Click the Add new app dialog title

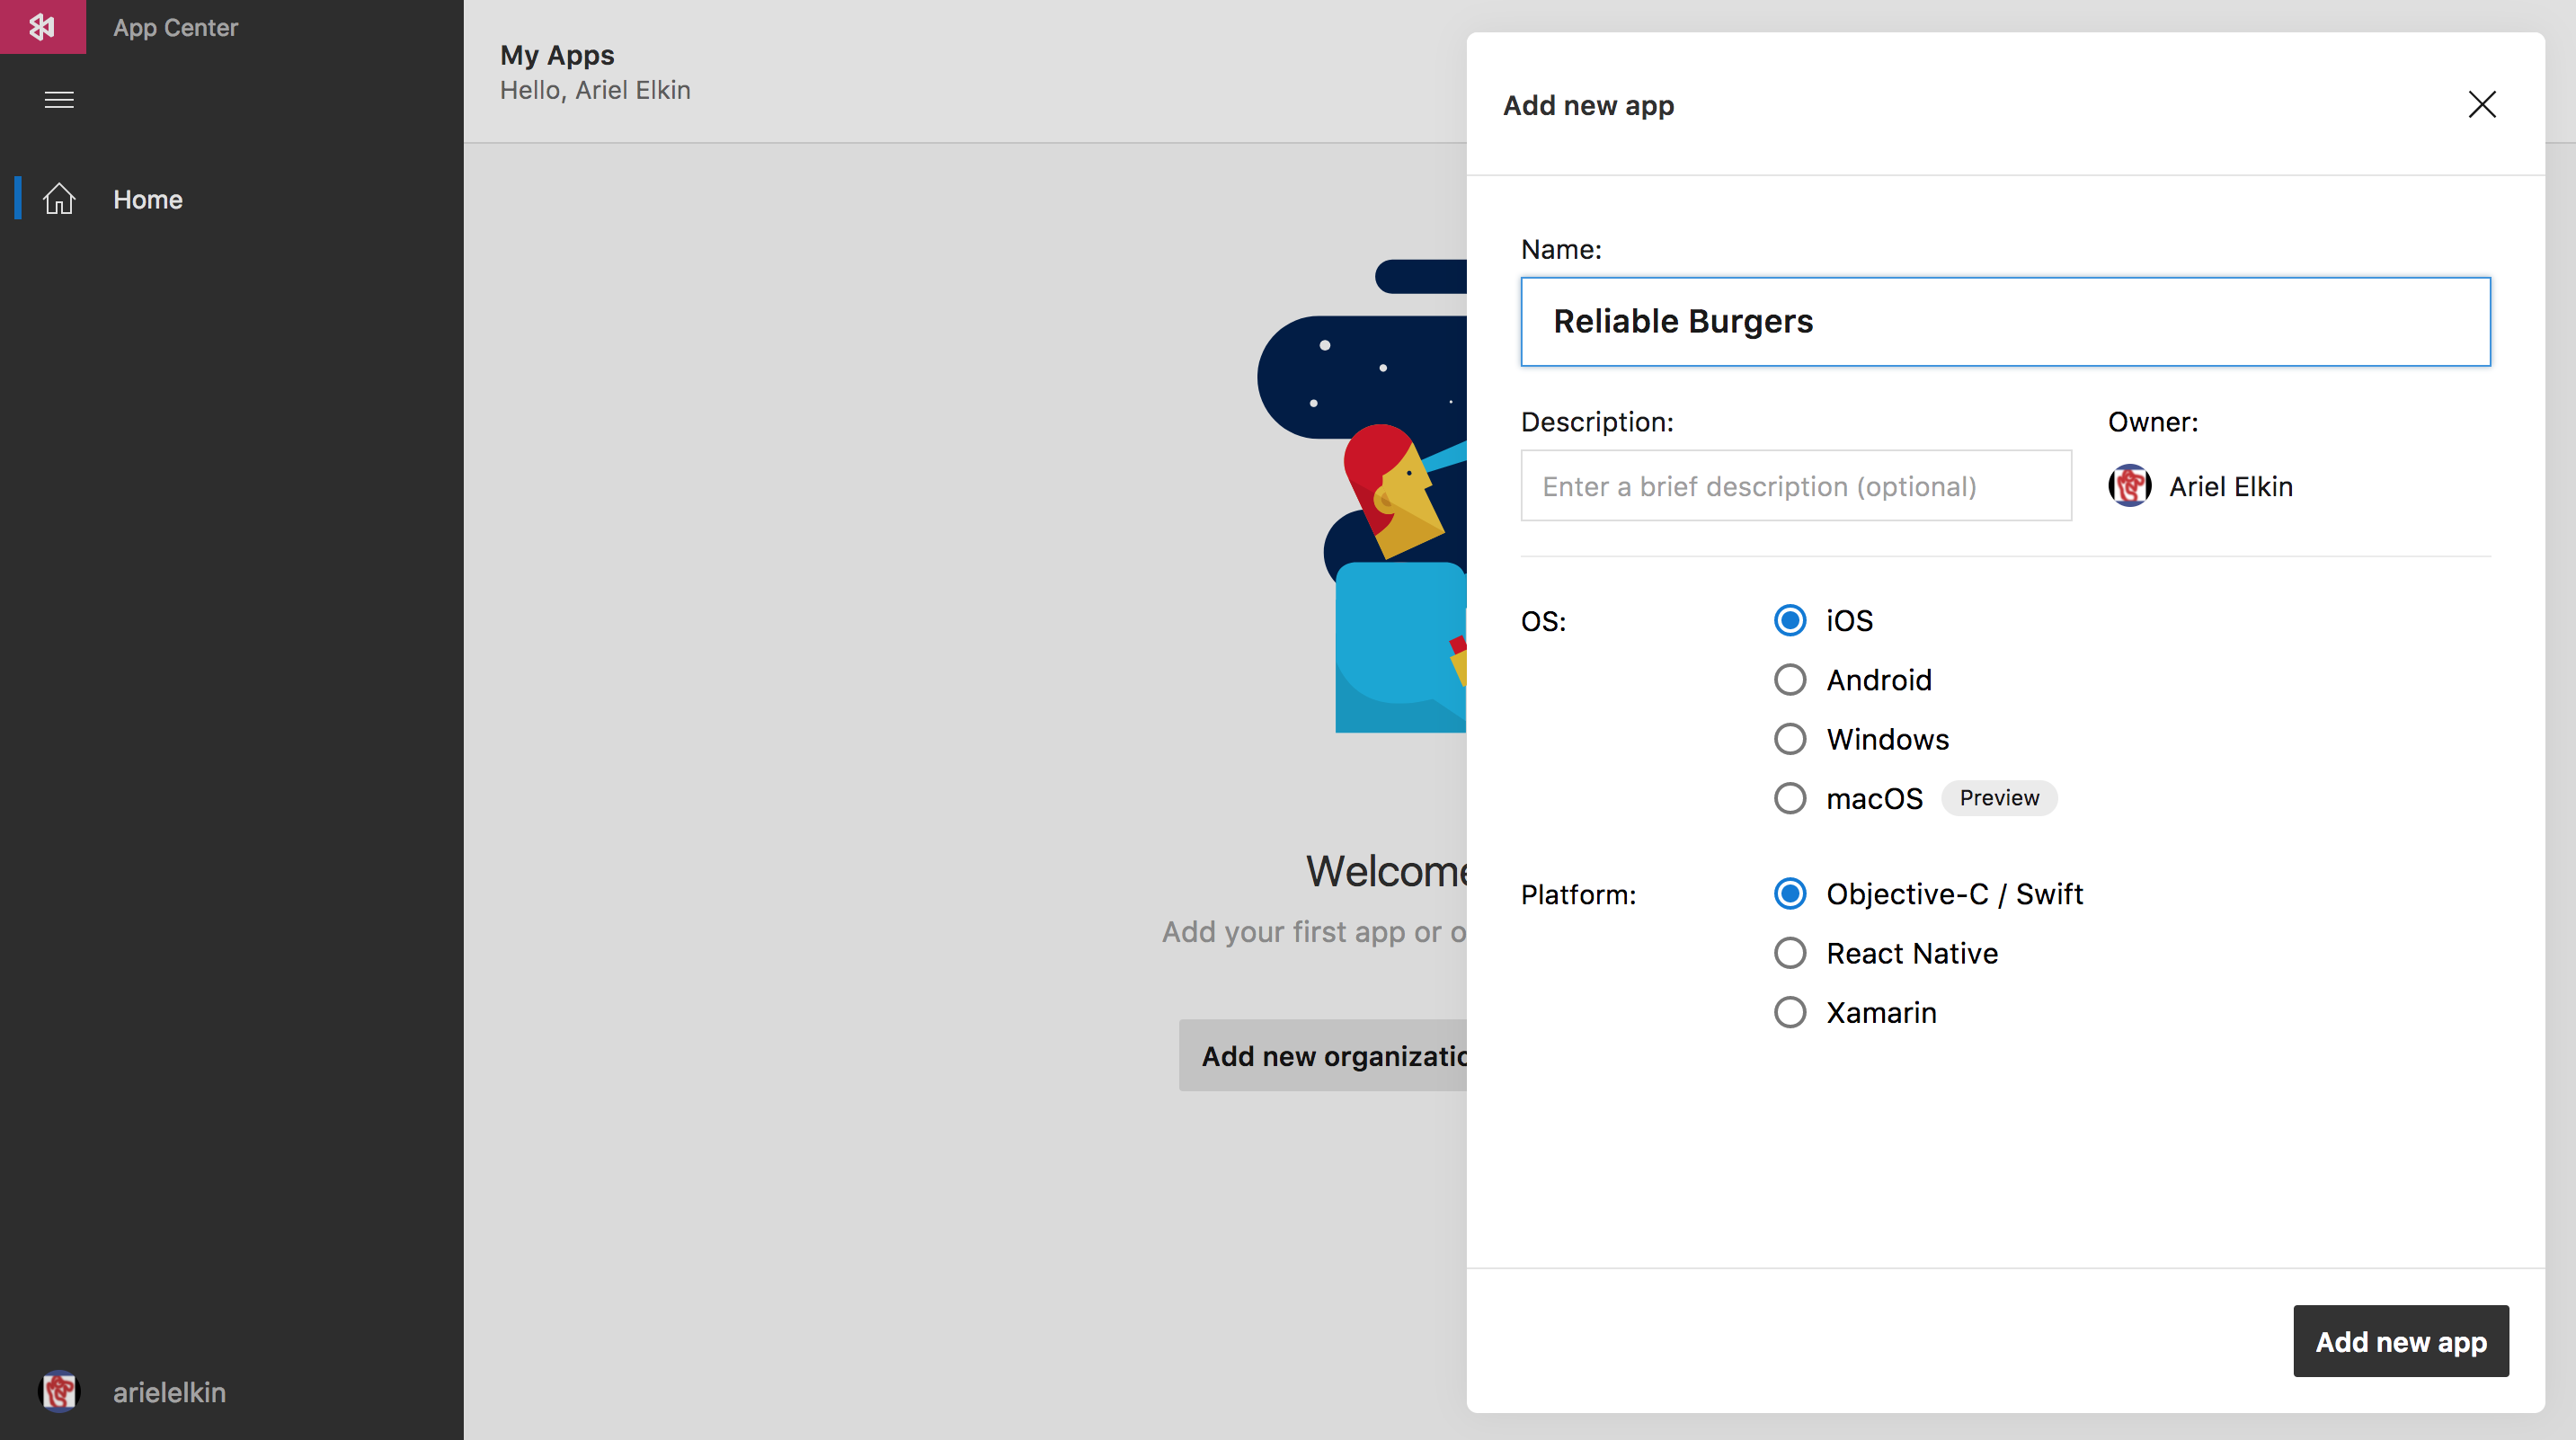1589,105
